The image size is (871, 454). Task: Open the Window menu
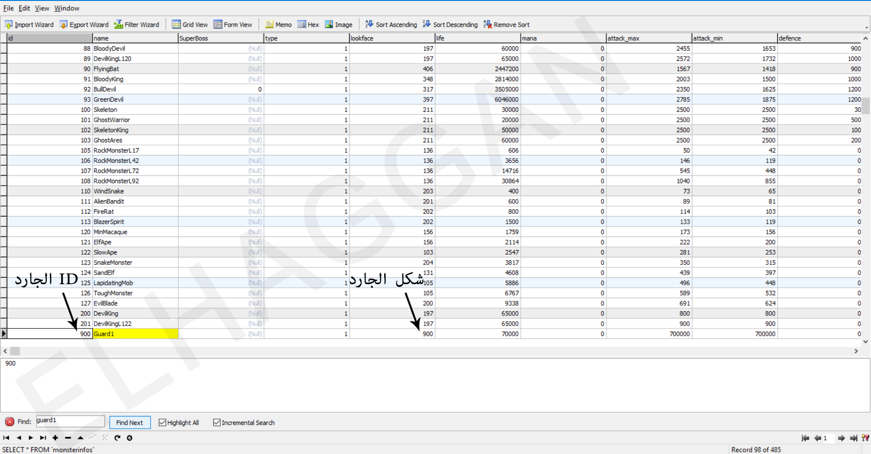click(67, 8)
